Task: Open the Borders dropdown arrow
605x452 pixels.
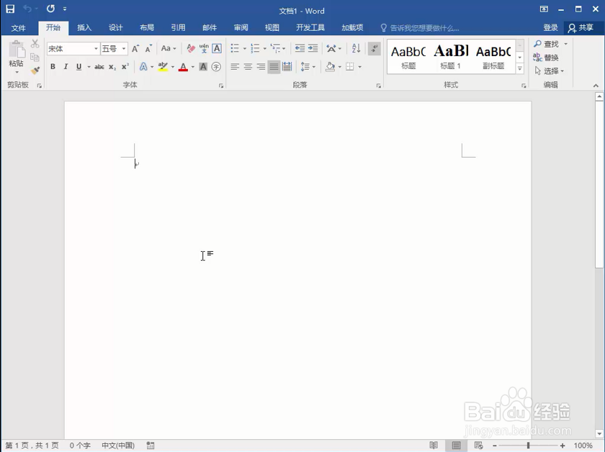Action: pyautogui.click(x=359, y=67)
